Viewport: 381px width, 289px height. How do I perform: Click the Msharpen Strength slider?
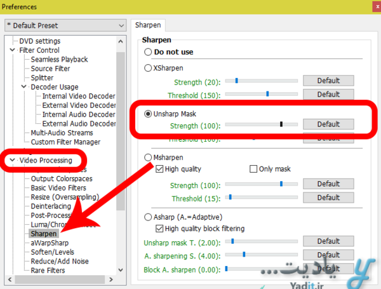pos(262,184)
